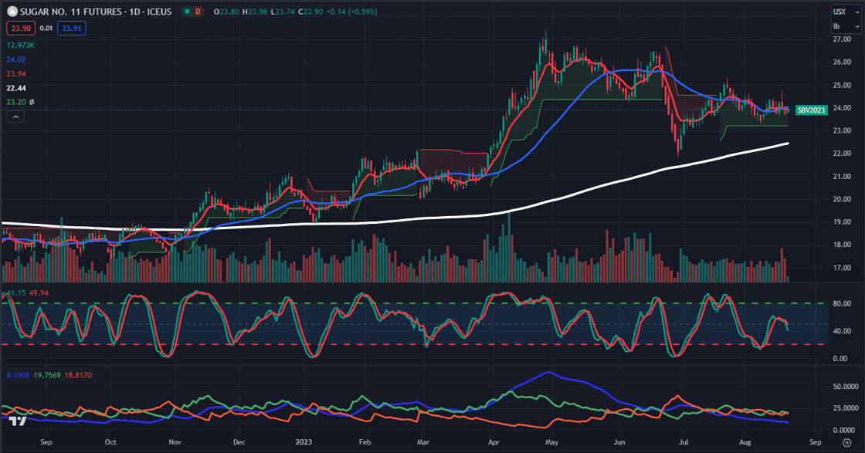865x453 pixels.
Task: Collapse the indicator legend with the arrow button
Action: click(15, 117)
